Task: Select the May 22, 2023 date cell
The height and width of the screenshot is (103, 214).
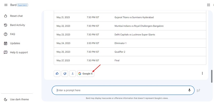Action: [63, 26]
